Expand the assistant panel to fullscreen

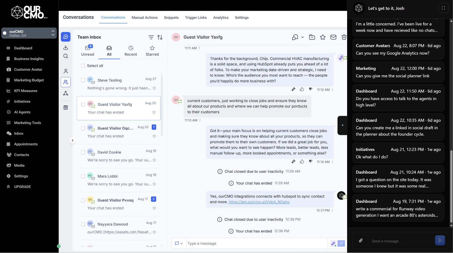click(443, 8)
